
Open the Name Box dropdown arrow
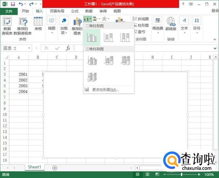[x=29, y=48]
